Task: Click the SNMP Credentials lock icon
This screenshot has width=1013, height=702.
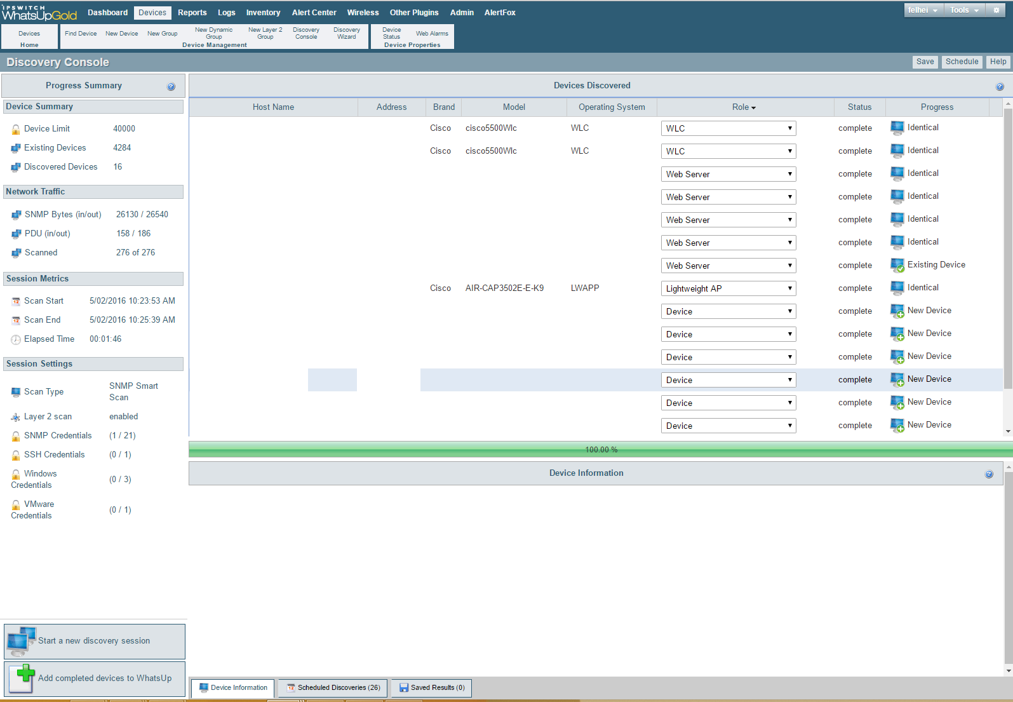Action: pos(16,436)
